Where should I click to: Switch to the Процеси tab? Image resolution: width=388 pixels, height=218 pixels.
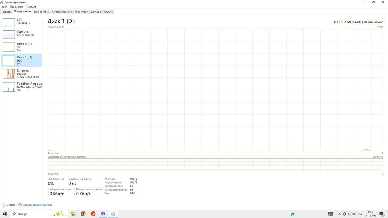pyautogui.click(x=7, y=12)
